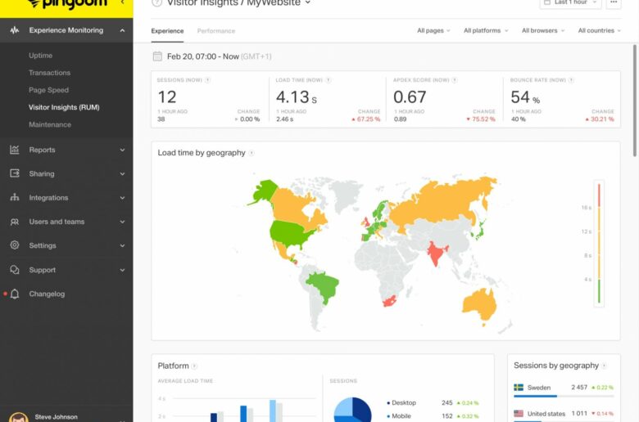Click the help icon before Visitor Insights title
The image size is (639, 422).
157,2
